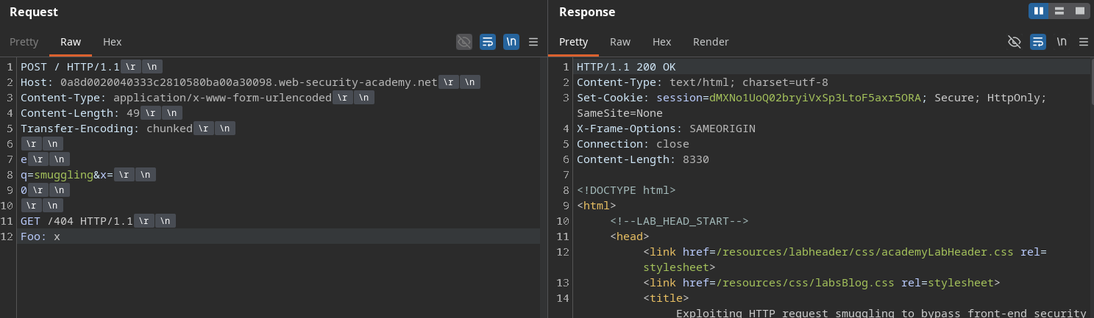Open the Response Render tab
The image size is (1094, 318).
[x=711, y=42]
